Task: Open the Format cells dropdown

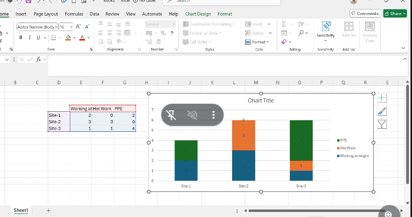Action: 258,42
